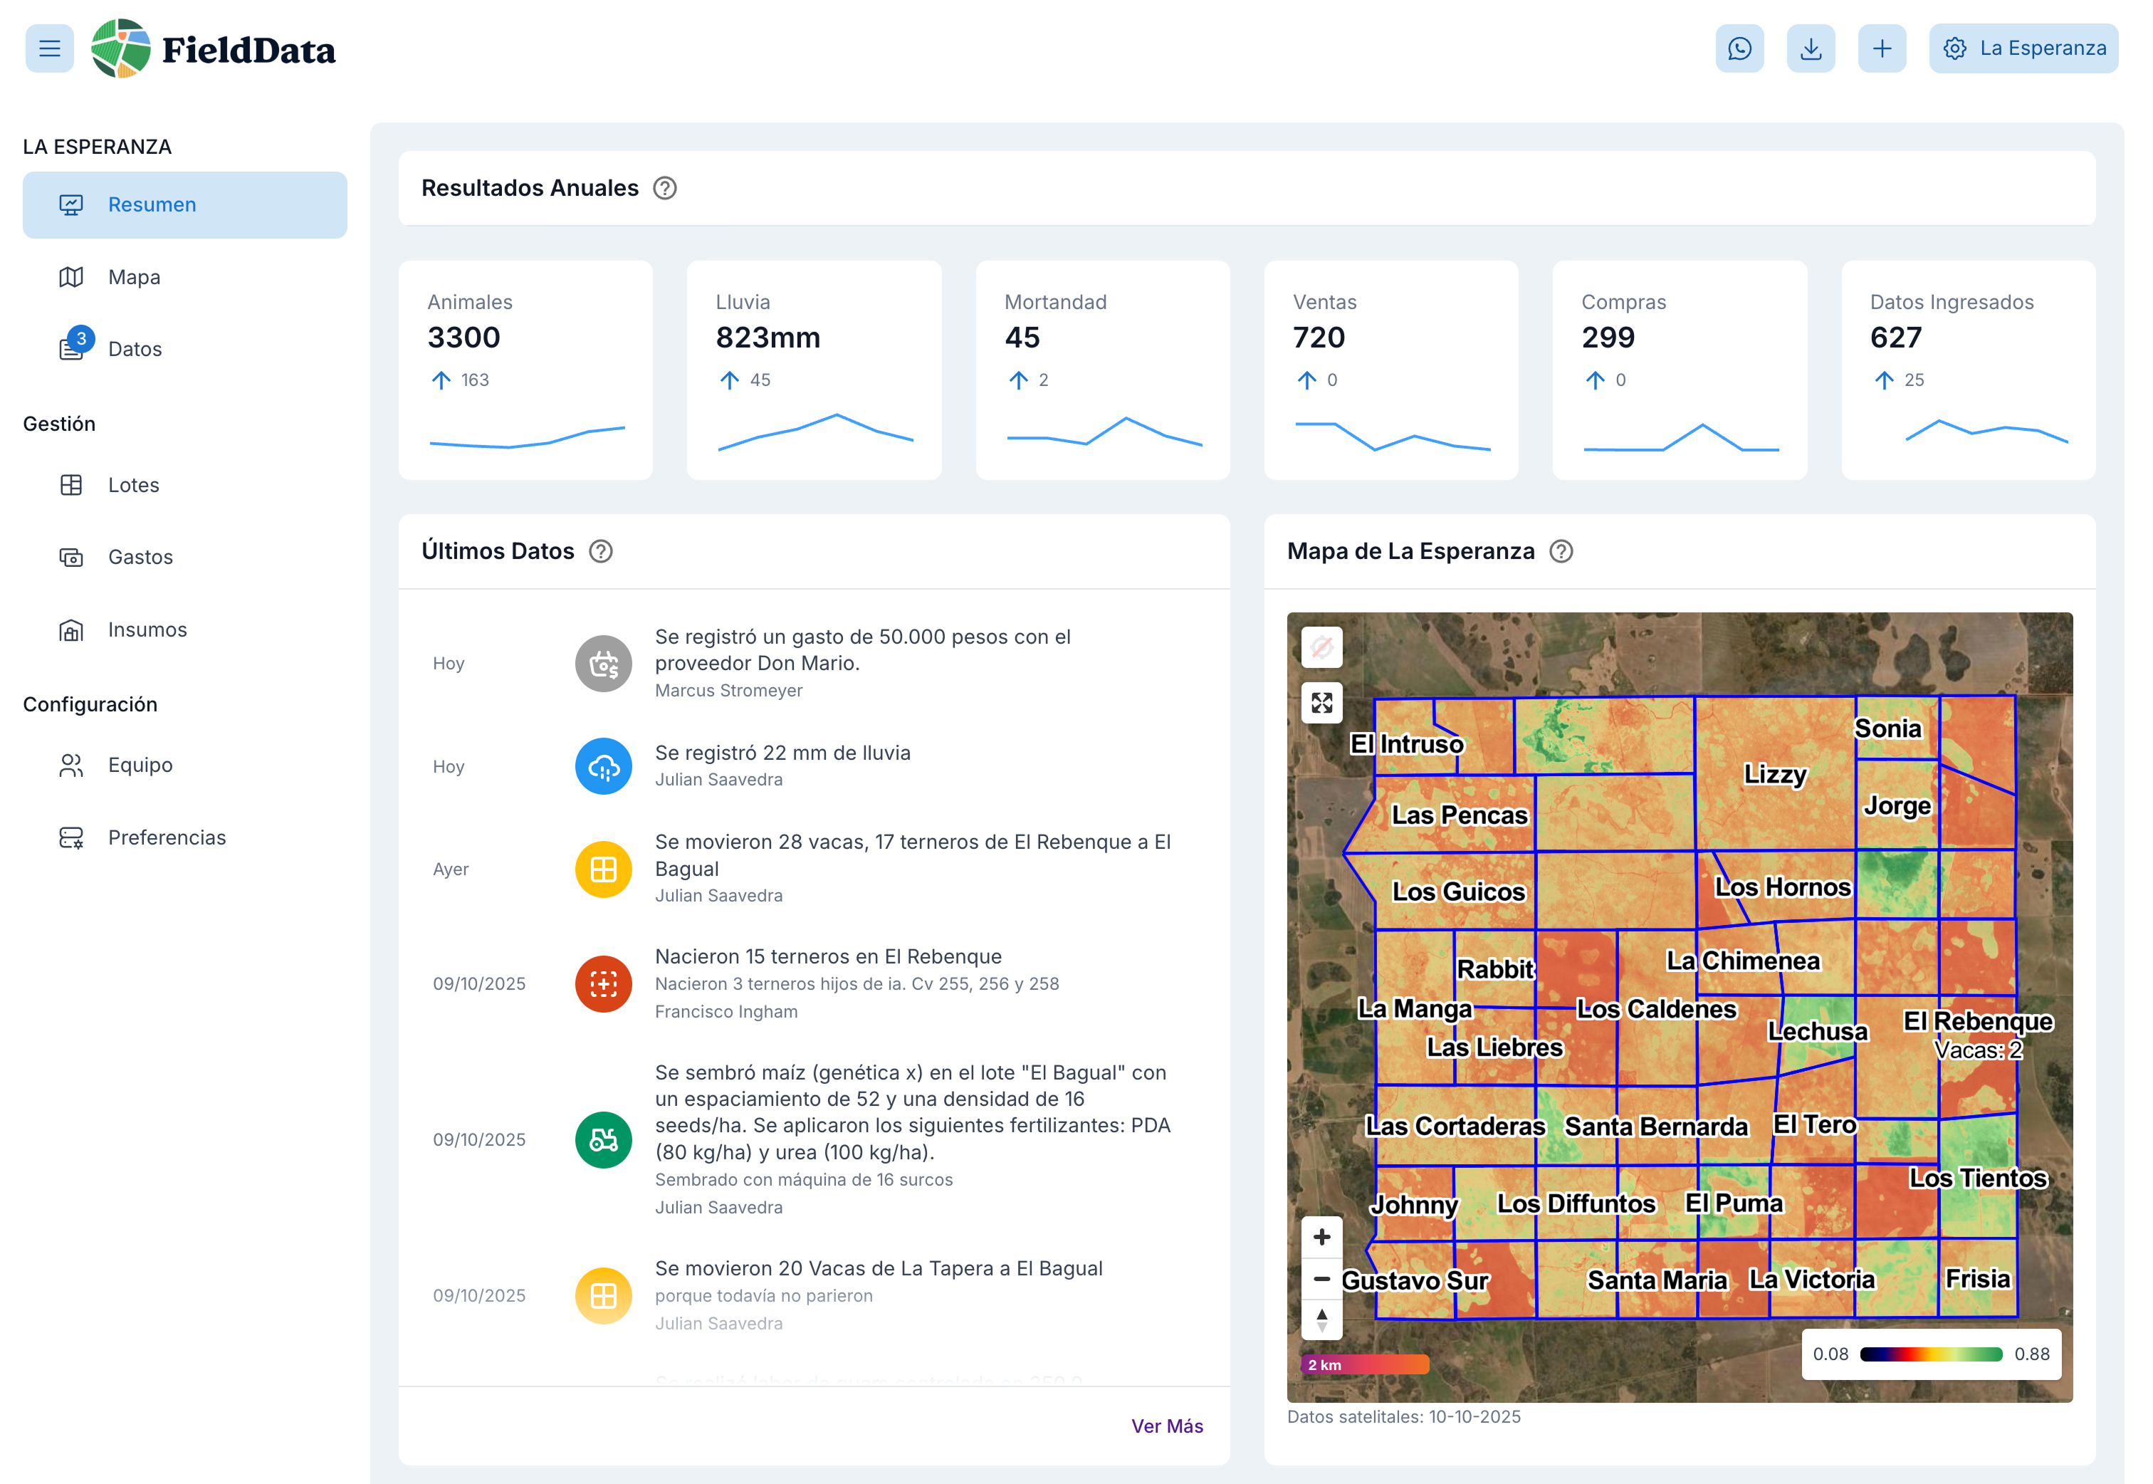Toggle the map layer visibility icon
Viewport: 2153px width, 1484px height.
click(x=1321, y=647)
